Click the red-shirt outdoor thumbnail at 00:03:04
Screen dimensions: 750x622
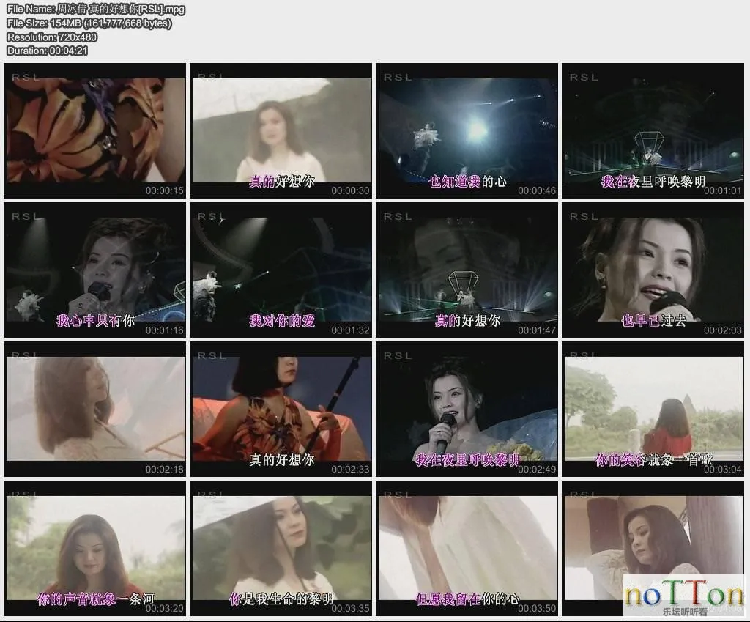[x=655, y=408]
